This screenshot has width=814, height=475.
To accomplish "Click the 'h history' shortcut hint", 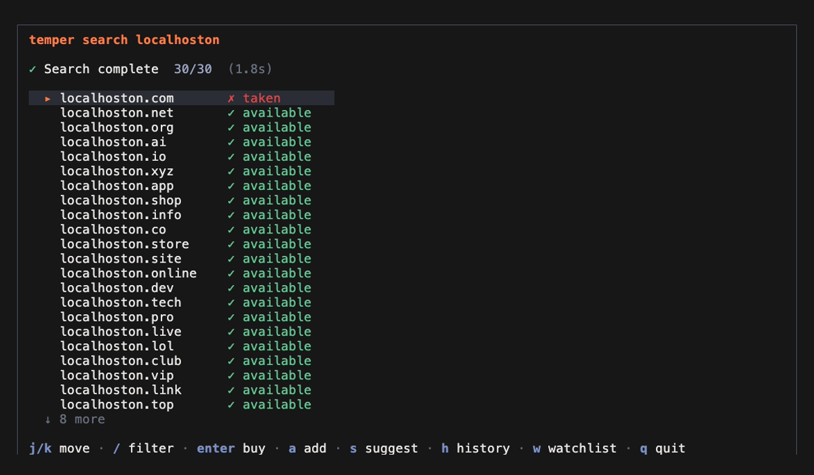I will [476, 449].
